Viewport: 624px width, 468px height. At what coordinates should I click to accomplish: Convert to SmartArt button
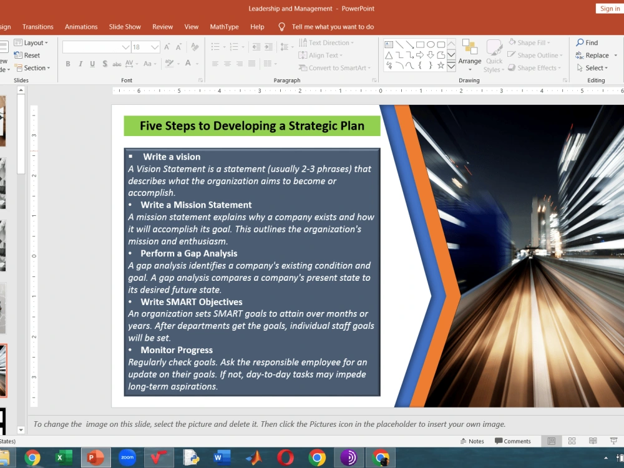[334, 68]
